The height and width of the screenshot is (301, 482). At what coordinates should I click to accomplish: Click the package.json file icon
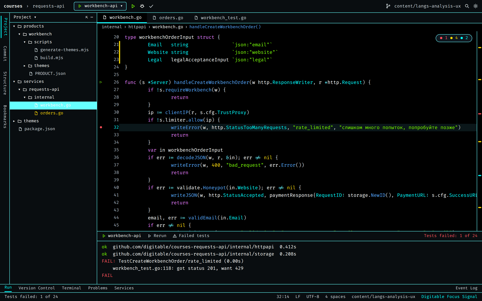[20, 129]
